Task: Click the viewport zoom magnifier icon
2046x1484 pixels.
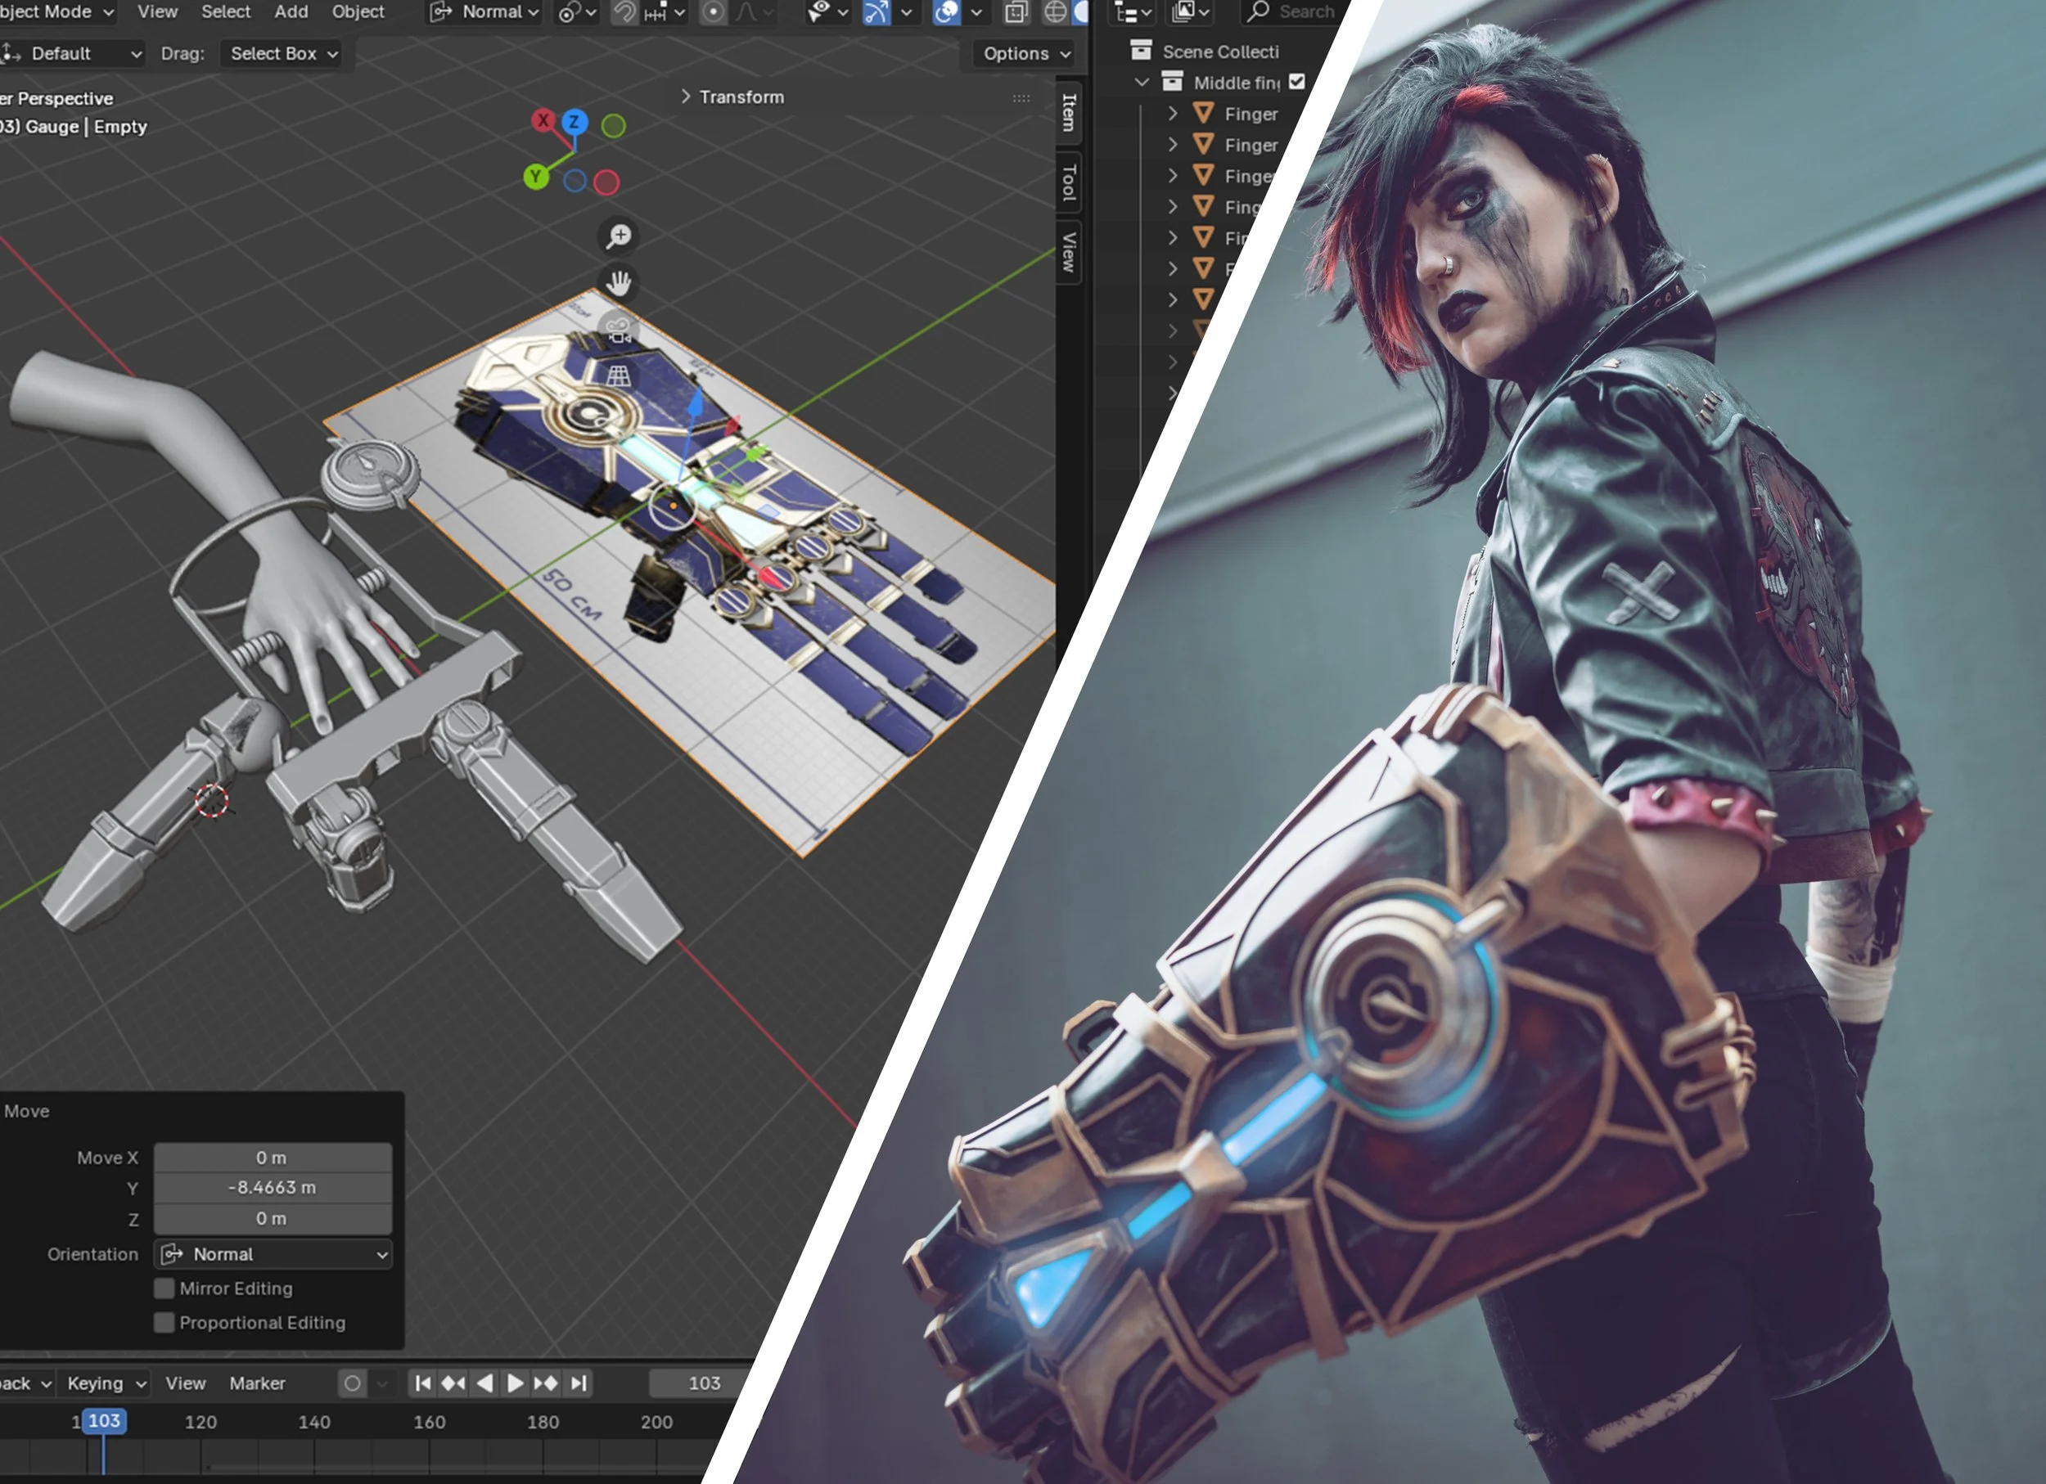Action: pyautogui.click(x=619, y=236)
